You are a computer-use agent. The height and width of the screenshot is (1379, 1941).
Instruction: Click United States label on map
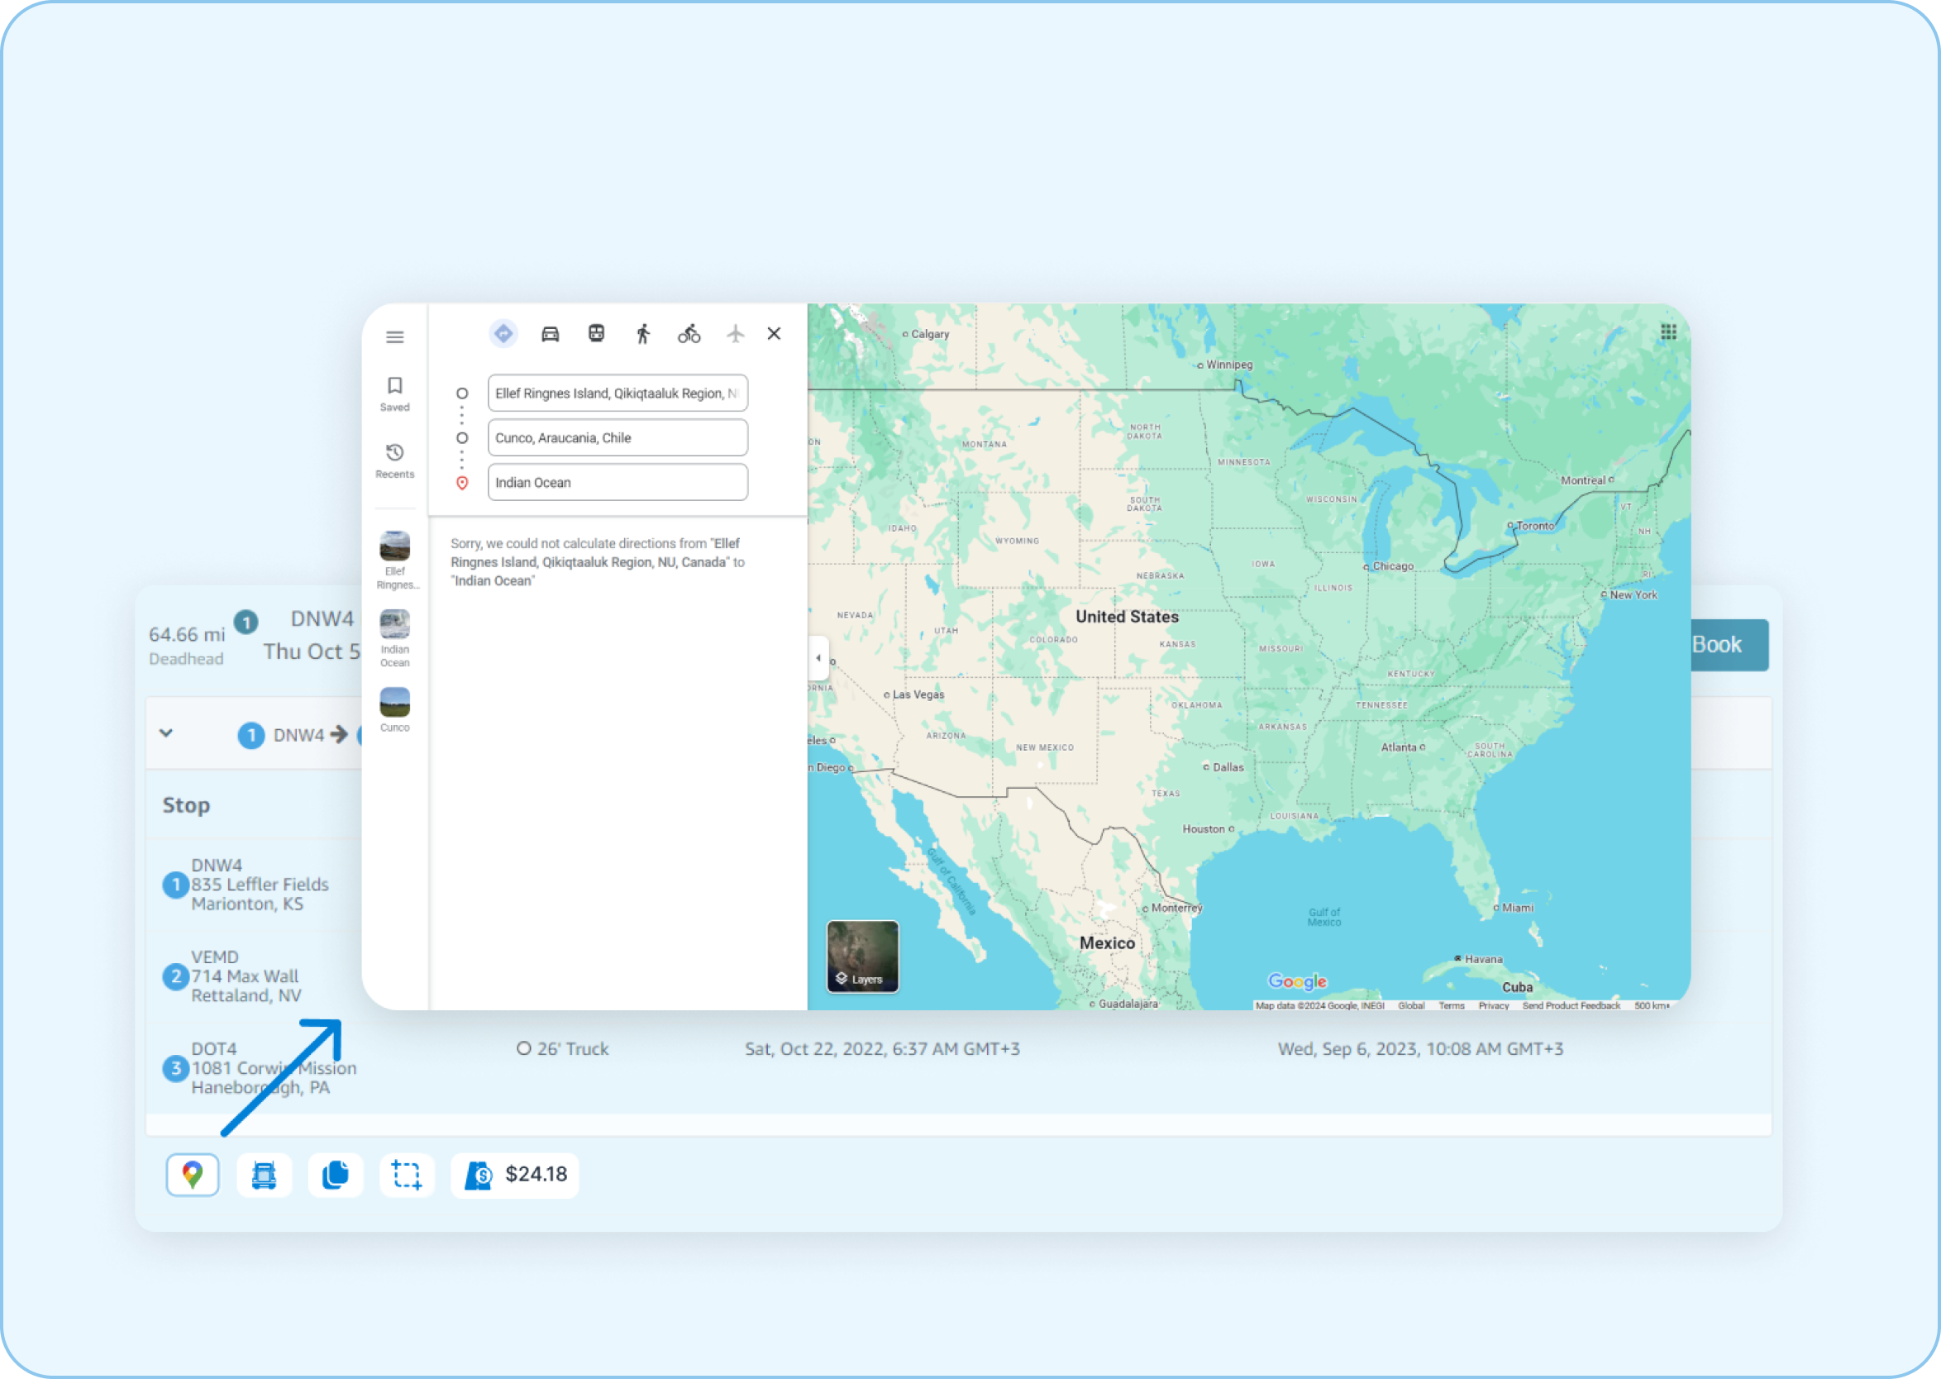(1127, 617)
